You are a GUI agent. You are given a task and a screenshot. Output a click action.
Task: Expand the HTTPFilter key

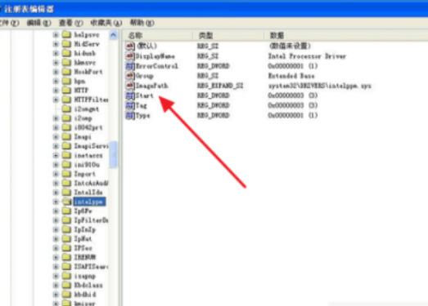coord(56,100)
